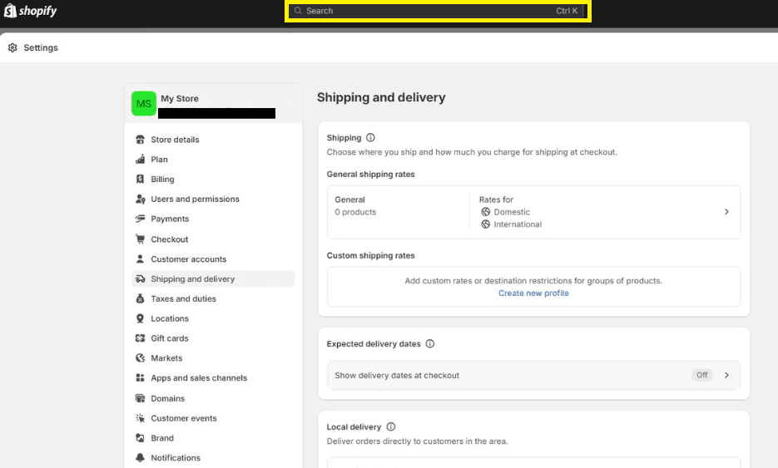Click the Store details storefront icon
The image size is (778, 468).
(141, 140)
